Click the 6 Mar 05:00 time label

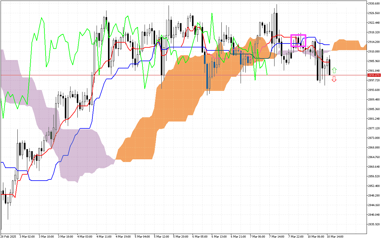coord(200,236)
